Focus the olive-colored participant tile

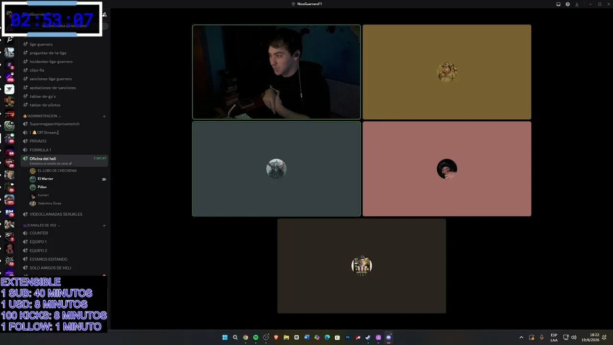[447, 72]
